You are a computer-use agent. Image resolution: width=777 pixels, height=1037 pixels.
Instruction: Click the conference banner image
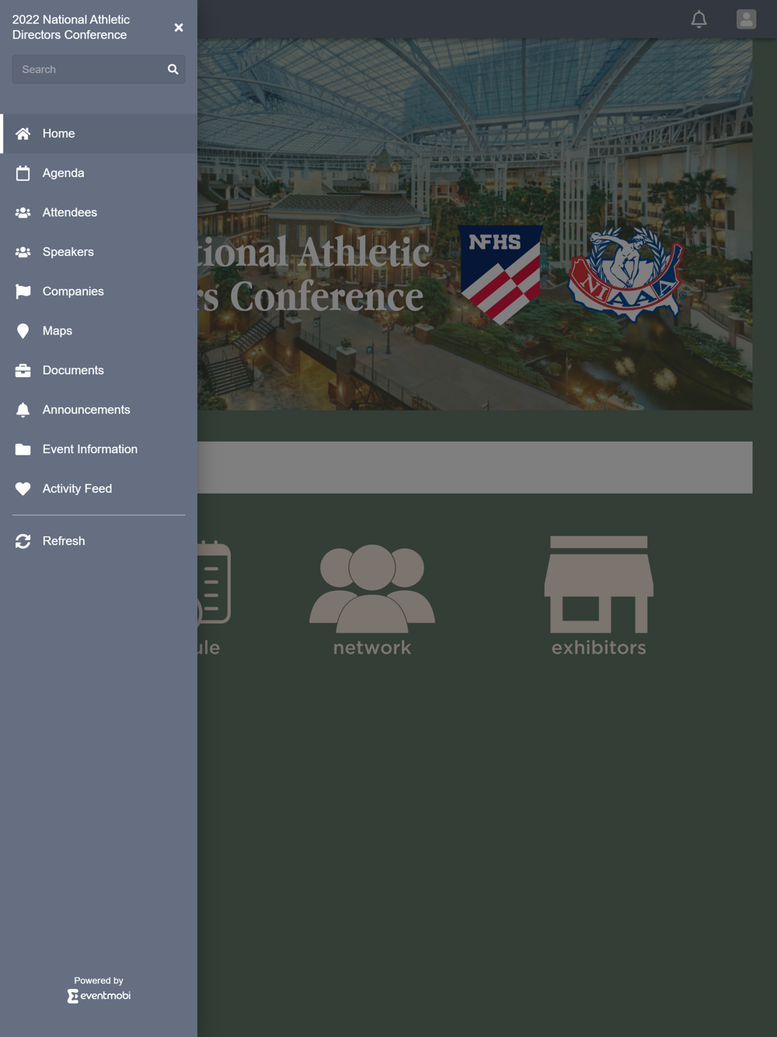[x=475, y=225]
